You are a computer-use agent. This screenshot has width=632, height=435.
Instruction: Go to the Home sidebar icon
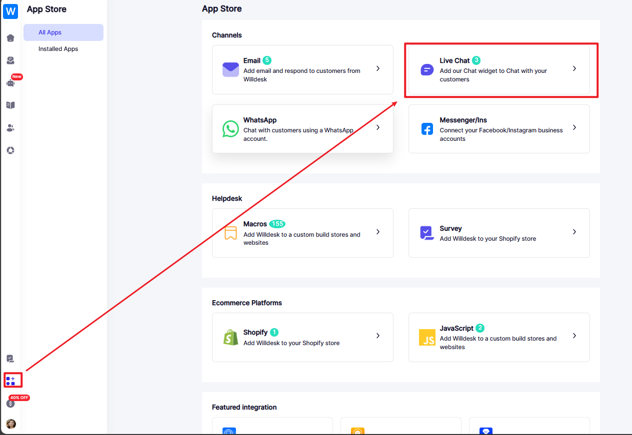coord(10,38)
